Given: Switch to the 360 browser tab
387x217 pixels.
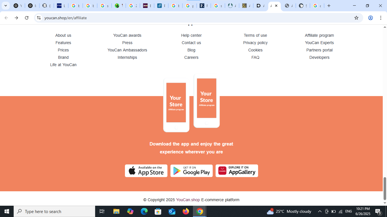Looking at the screenshot, I should [147, 6].
